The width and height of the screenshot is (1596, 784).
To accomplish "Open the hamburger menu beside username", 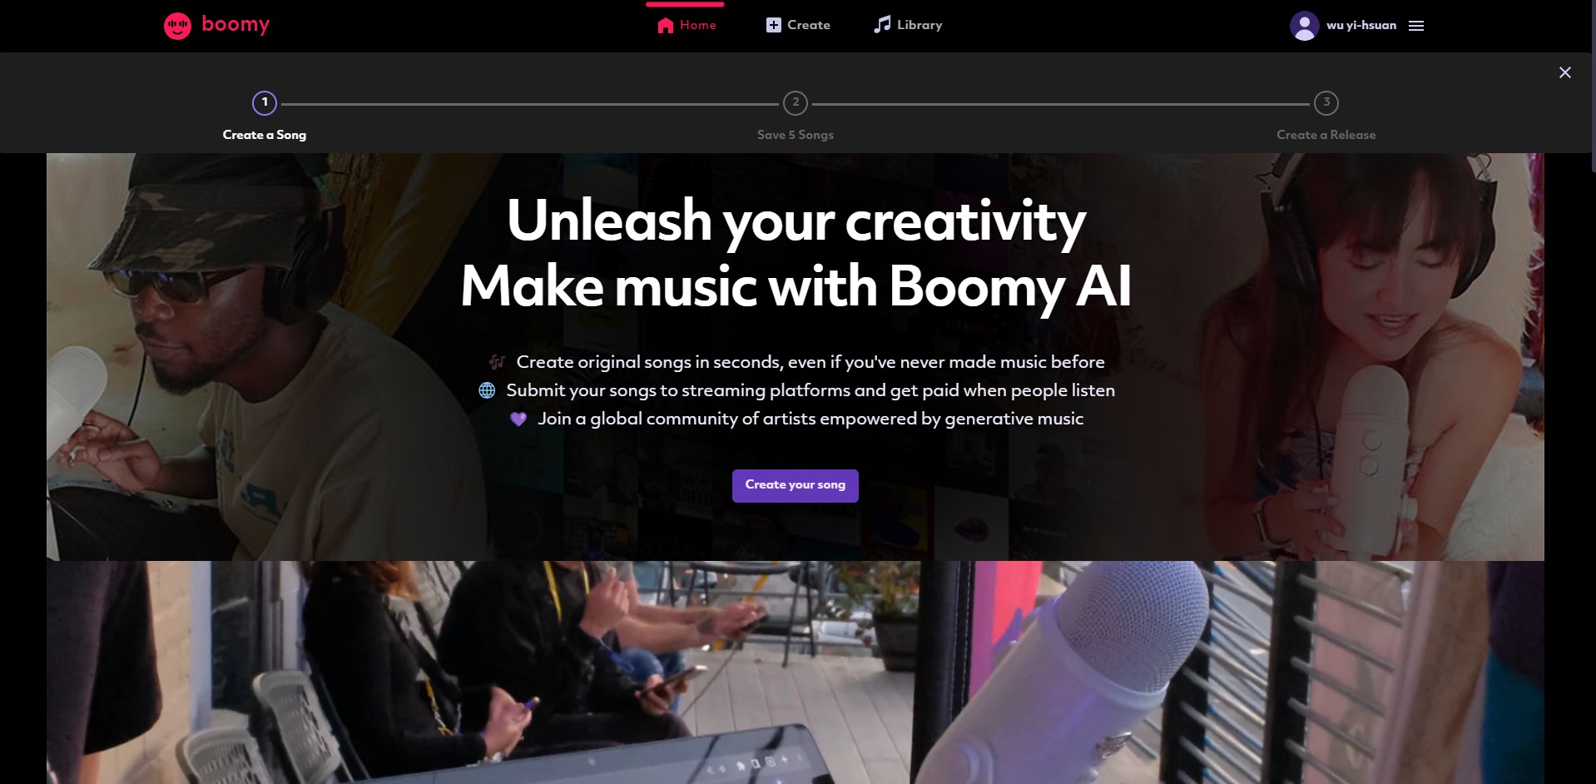I will (x=1416, y=26).
